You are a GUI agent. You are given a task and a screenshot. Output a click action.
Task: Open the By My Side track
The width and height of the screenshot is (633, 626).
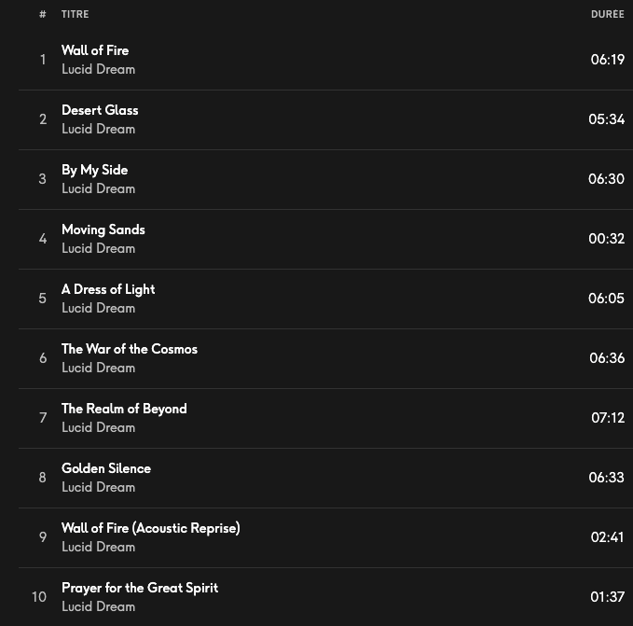click(x=94, y=170)
